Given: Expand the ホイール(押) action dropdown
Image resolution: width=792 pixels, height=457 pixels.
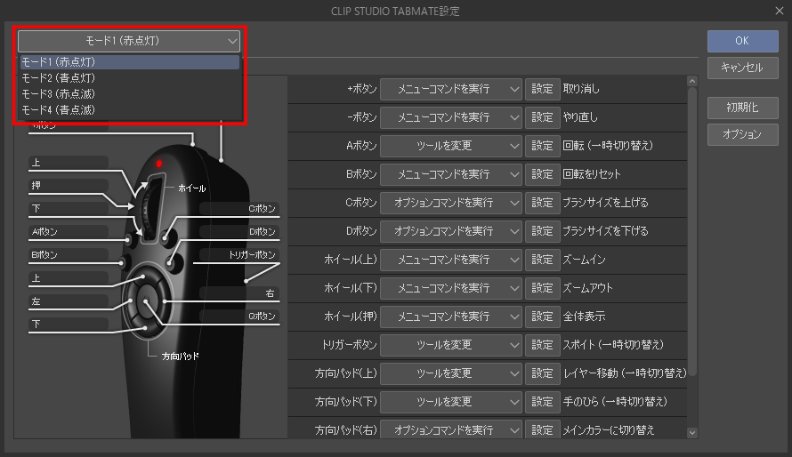Looking at the screenshot, I should pos(451,317).
